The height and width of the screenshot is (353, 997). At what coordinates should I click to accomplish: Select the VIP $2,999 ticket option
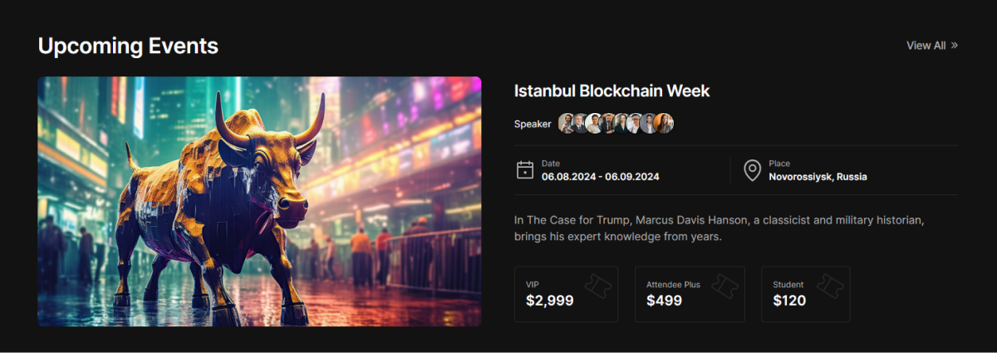tap(565, 294)
